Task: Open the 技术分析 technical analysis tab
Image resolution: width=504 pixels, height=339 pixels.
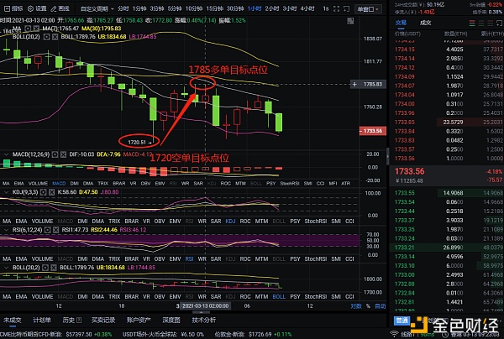Action: click(204, 320)
